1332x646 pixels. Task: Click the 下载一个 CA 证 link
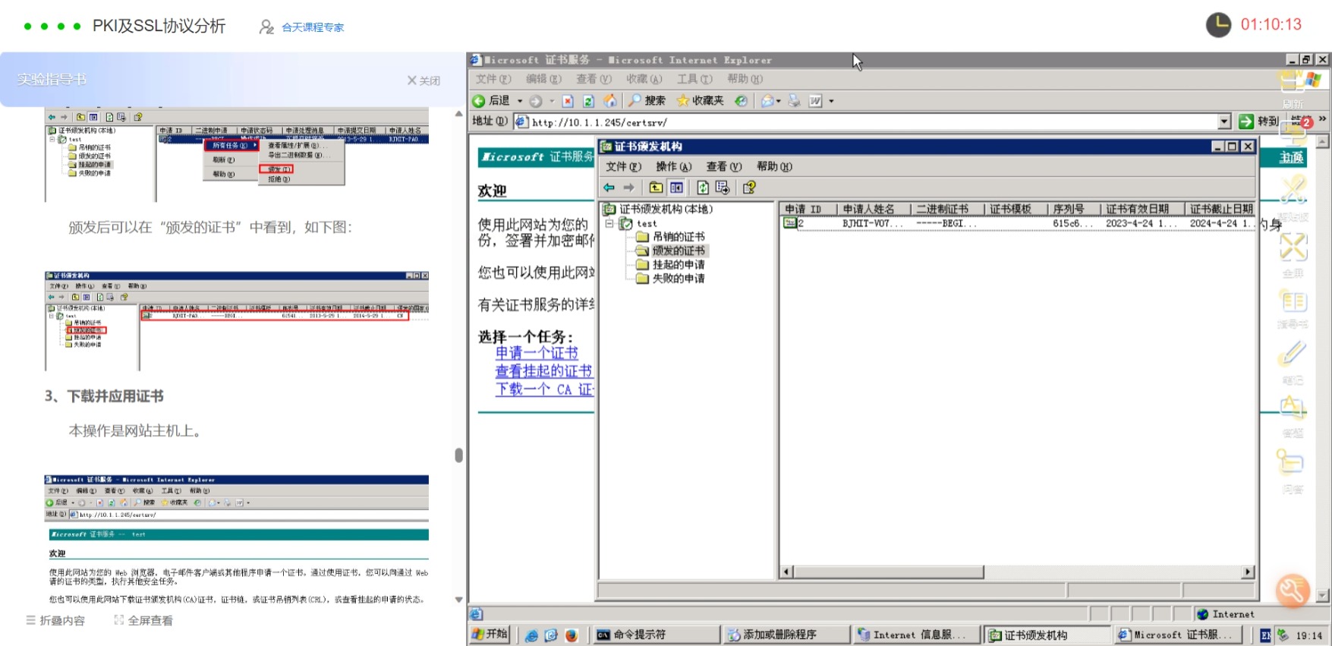click(544, 389)
